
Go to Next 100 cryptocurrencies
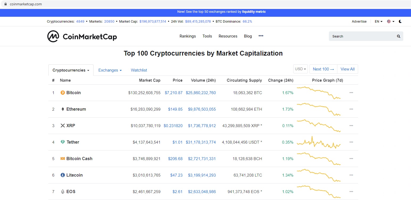(323, 69)
